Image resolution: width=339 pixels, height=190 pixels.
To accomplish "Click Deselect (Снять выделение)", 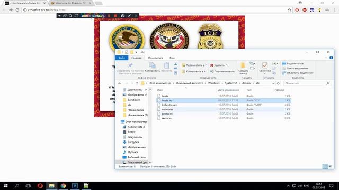I will point(295,68).
